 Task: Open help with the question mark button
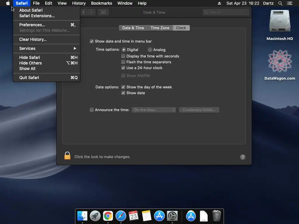243,157
